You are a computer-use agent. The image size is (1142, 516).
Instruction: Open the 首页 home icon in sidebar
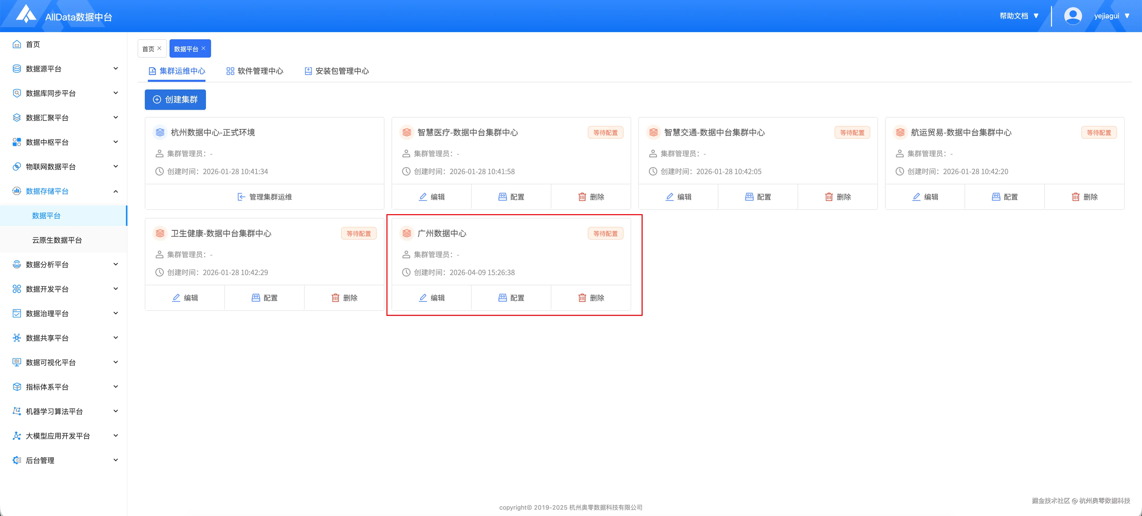tap(16, 44)
